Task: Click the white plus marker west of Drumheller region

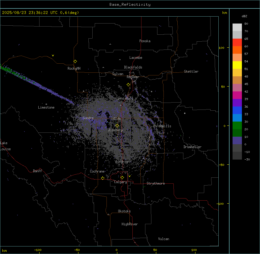Action: coord(185,113)
